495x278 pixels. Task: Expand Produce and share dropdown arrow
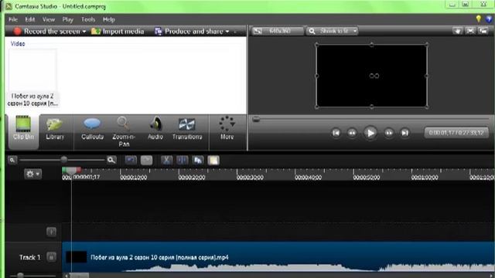point(227,32)
